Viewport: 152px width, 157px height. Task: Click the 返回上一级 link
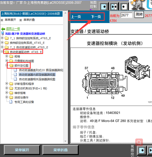tap(13, 29)
